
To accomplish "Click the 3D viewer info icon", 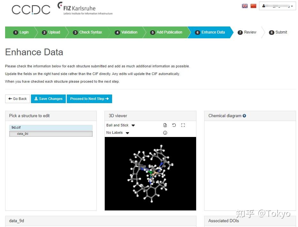I will 165,133.
